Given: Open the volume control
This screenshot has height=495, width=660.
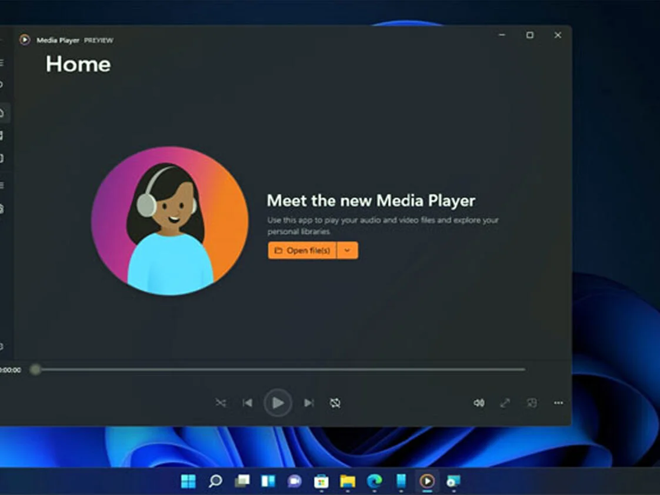Looking at the screenshot, I should pos(479,403).
